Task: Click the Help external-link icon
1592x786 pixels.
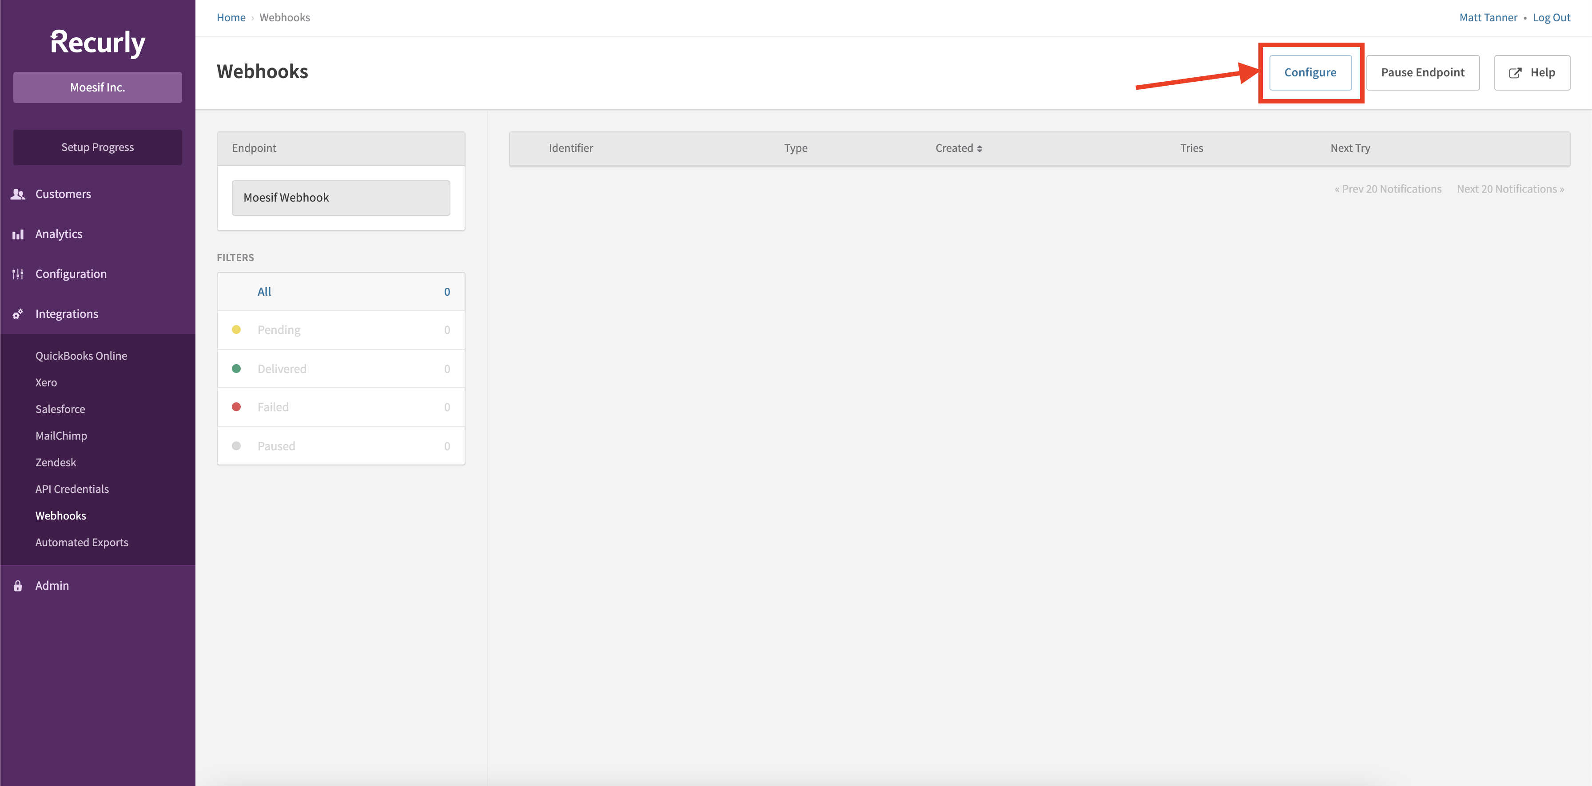Action: click(1515, 72)
